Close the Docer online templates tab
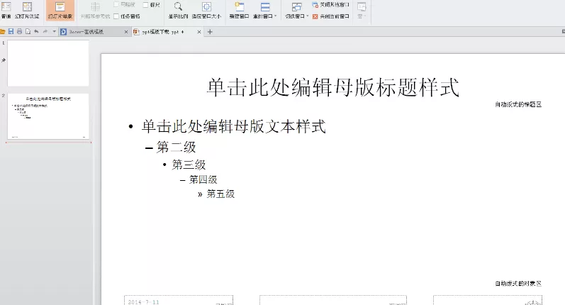The image size is (565, 305). (126, 32)
